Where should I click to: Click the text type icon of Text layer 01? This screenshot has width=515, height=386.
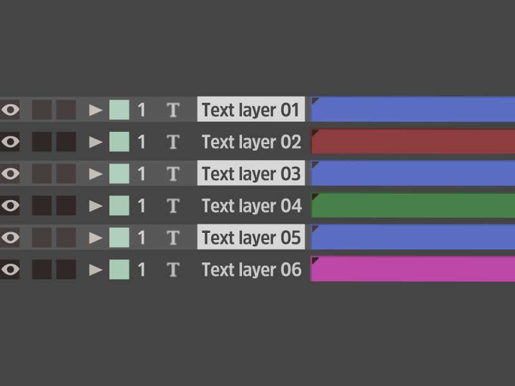tap(173, 110)
